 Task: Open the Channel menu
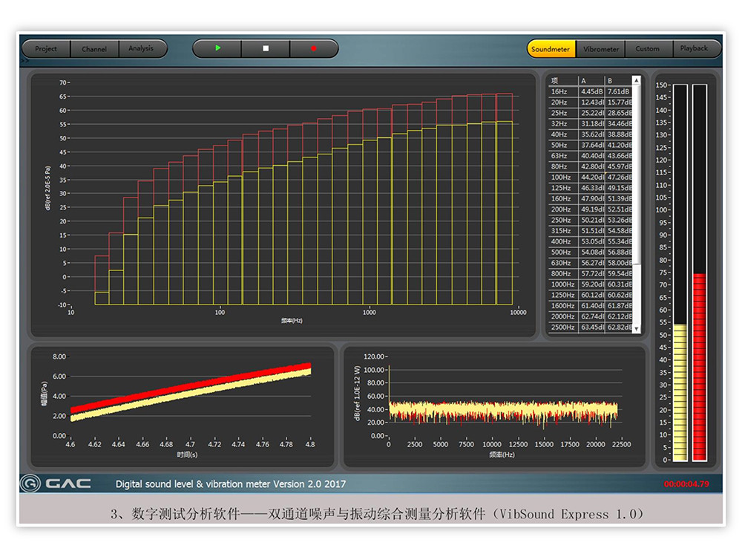[x=94, y=49]
